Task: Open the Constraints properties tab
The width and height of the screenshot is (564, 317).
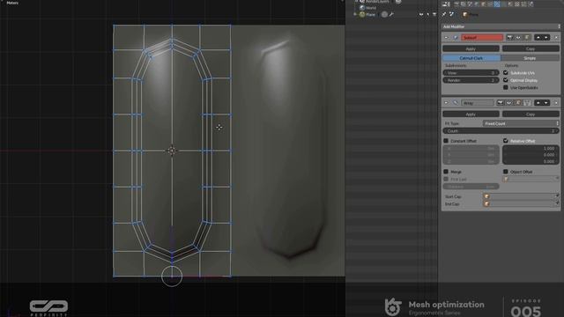Action: (x=490, y=4)
